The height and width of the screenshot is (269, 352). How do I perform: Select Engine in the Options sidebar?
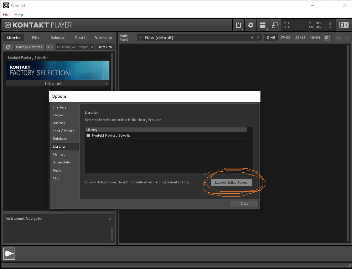point(58,115)
